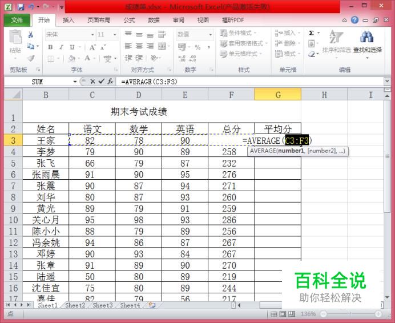Viewport: 395px width, 323px height.
Task: Click Insert cells button
Action: (288, 33)
